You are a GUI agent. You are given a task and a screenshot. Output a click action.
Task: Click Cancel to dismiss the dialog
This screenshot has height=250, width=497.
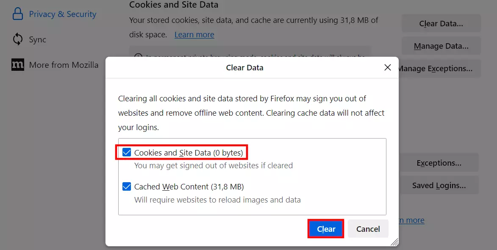tap(367, 228)
